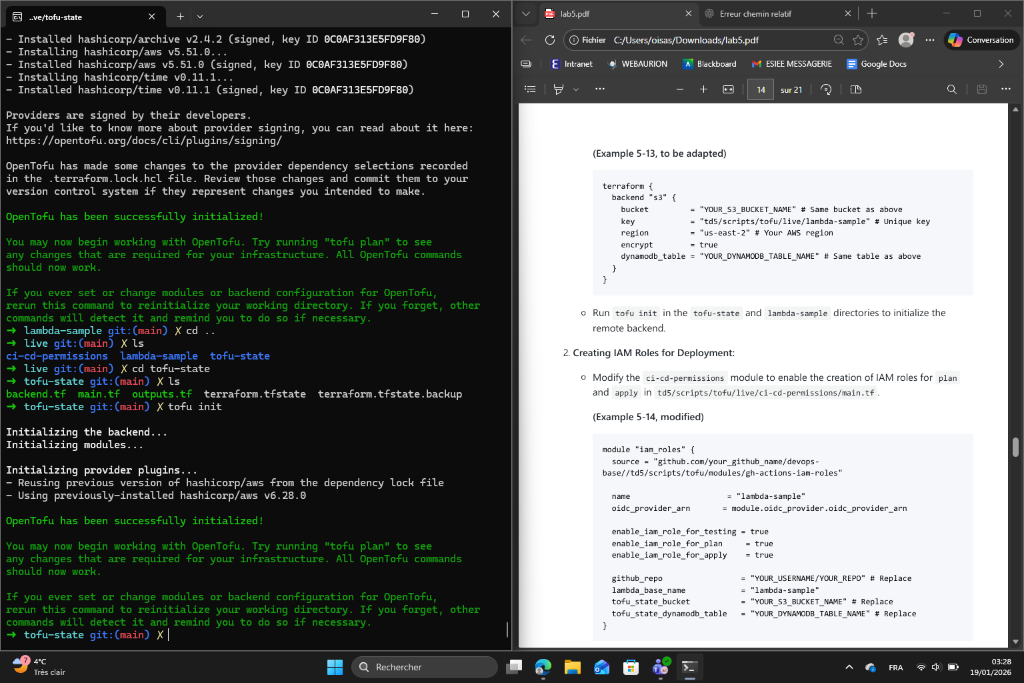This screenshot has height=683, width=1024.
Task: Switch to the Erreur chemin relatif tab
Action: point(755,13)
